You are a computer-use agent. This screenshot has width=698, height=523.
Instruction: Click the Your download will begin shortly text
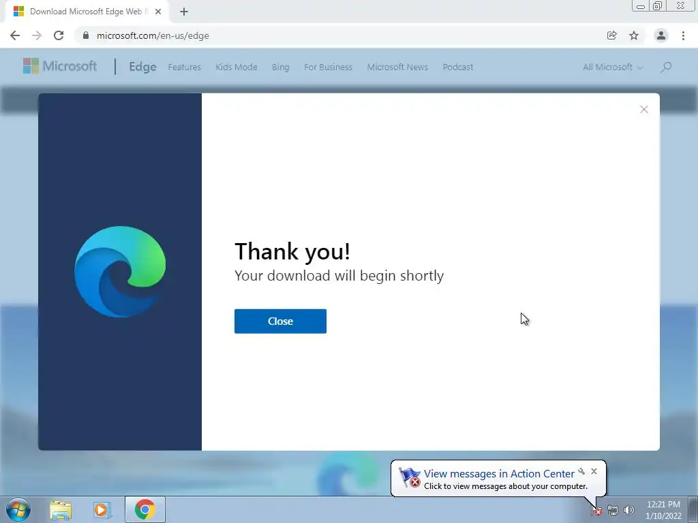339,276
